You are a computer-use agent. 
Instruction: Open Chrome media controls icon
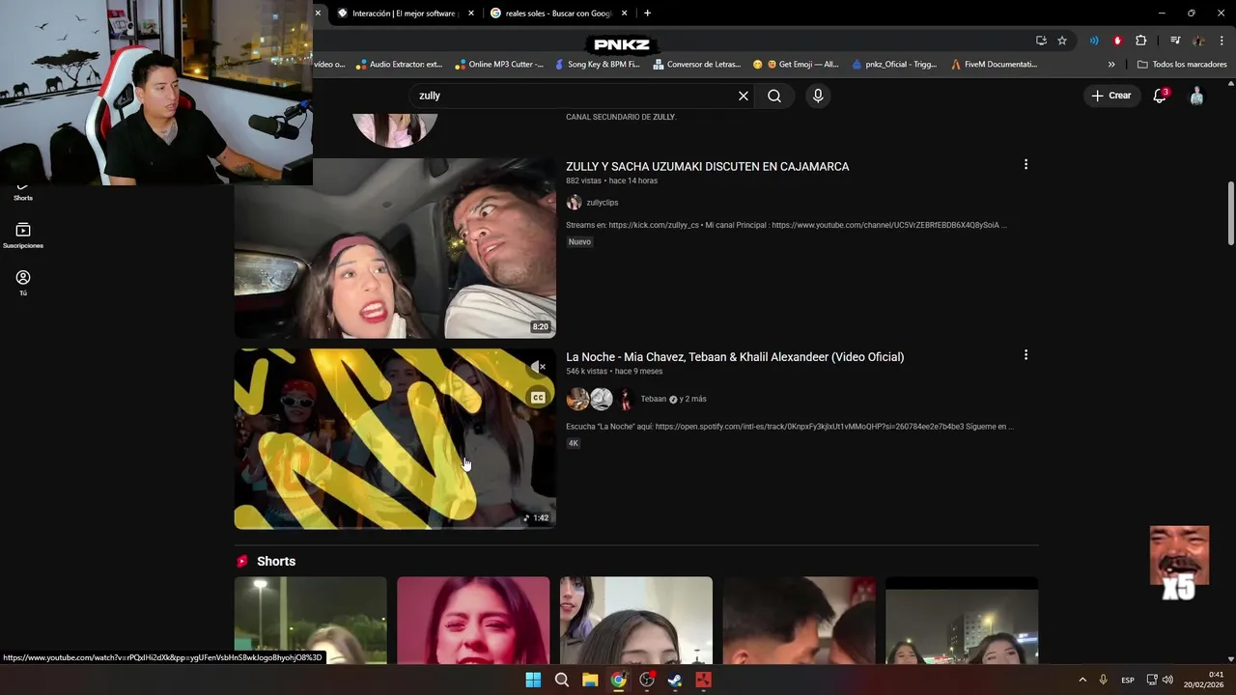tap(1175, 41)
